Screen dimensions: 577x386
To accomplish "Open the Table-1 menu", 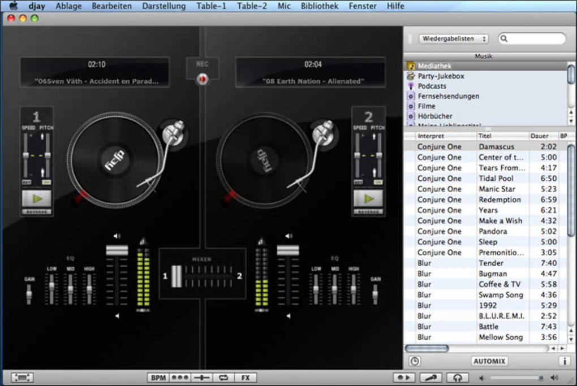I will coord(211,6).
